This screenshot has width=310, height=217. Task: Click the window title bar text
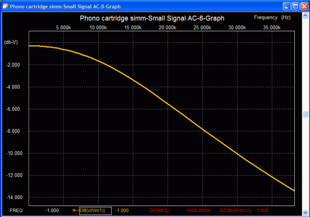coord(65,6)
